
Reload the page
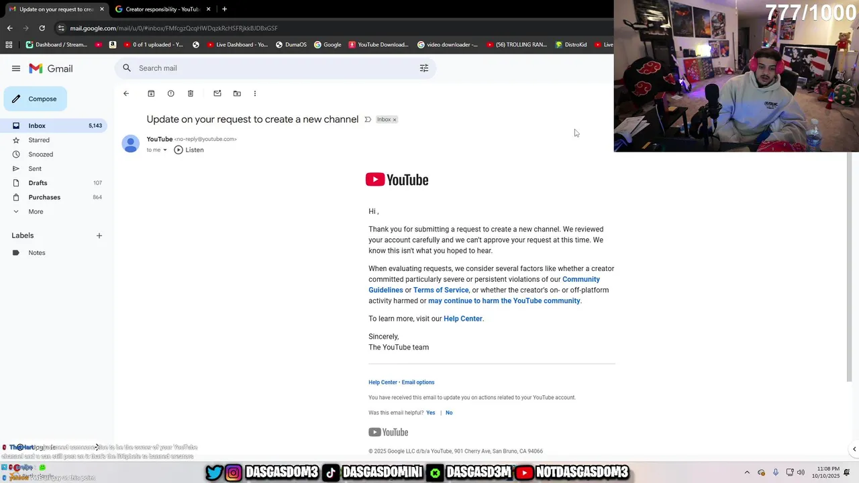click(x=42, y=28)
